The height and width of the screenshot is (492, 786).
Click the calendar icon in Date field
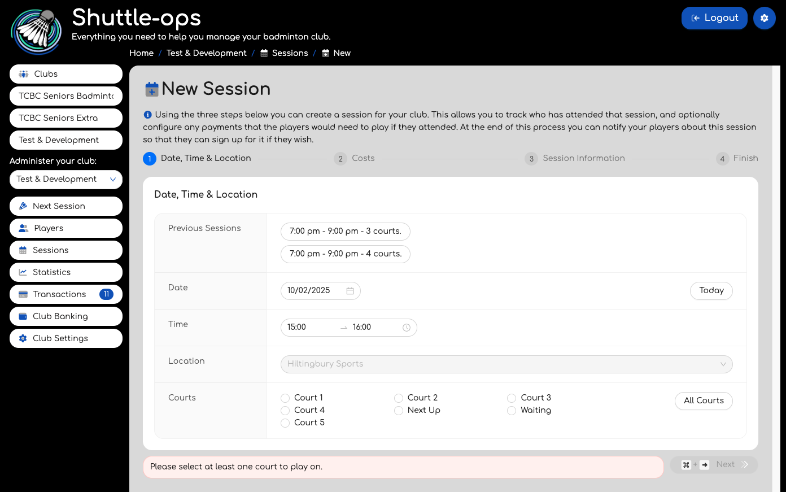click(350, 291)
